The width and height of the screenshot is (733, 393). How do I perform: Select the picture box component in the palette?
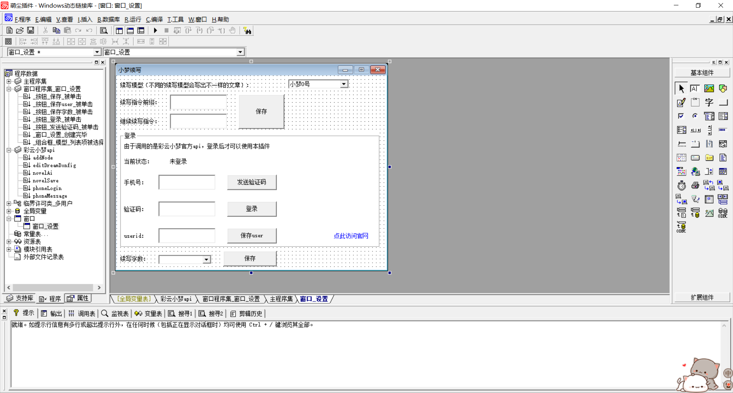tap(709, 88)
